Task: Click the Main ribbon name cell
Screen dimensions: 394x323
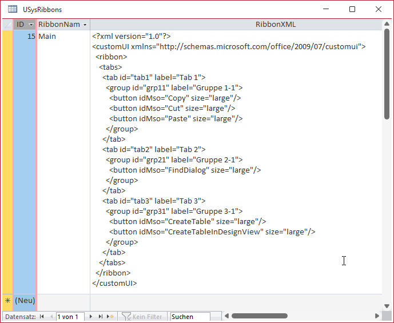Action: point(63,162)
